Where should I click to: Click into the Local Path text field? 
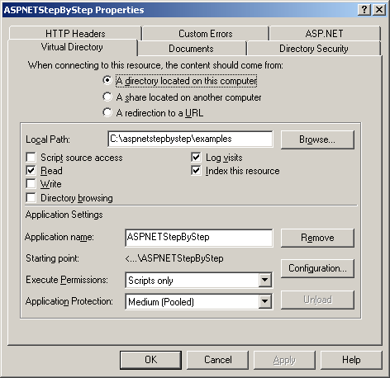click(190, 139)
